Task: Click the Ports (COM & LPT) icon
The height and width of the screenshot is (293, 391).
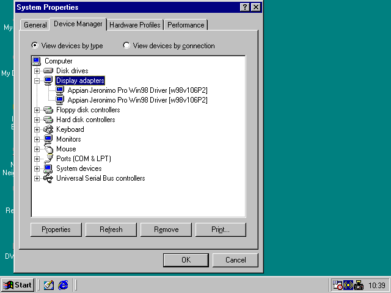Action: click(49, 159)
